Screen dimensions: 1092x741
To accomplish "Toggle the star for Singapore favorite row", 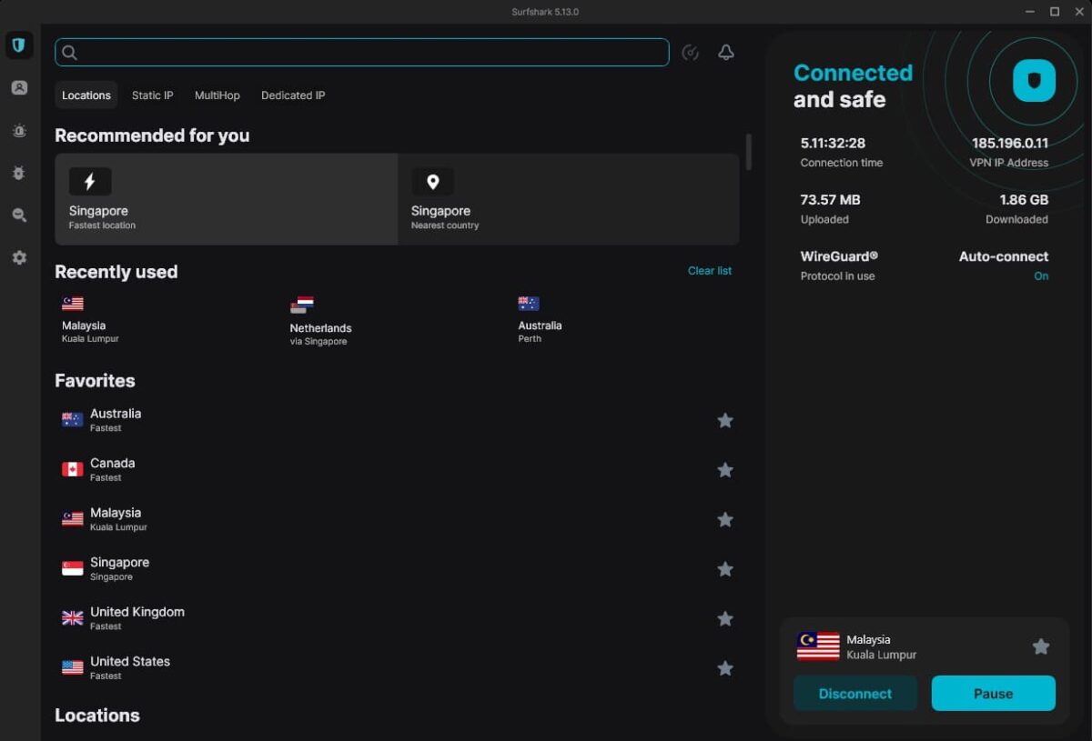I will 725,569.
